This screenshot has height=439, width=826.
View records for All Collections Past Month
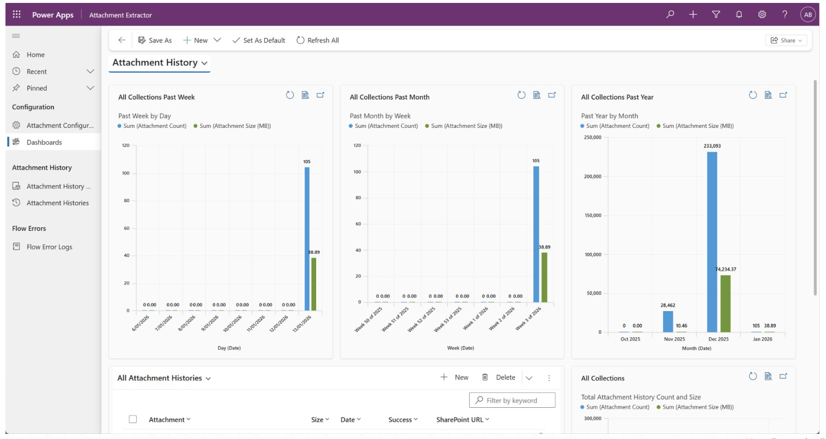tap(537, 95)
